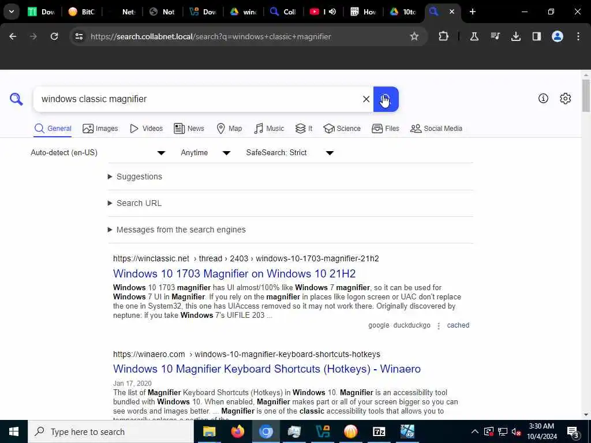
Task: Open the media controls icon
Action: coord(495,36)
